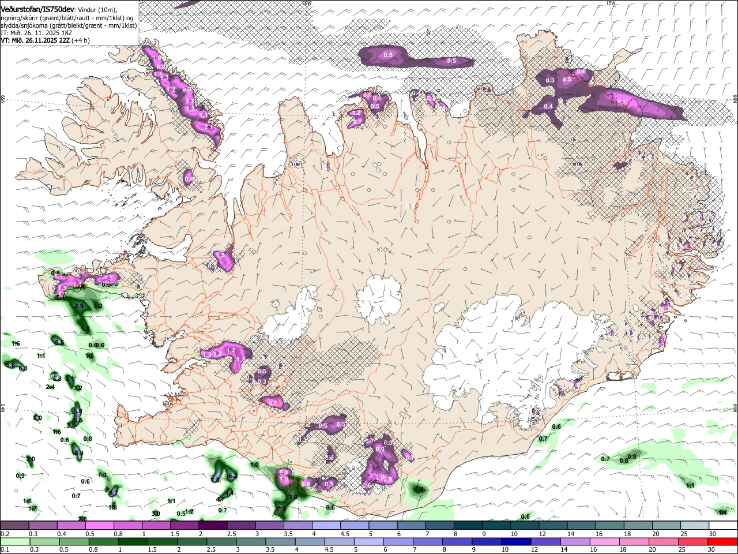
Task: Click the 5.6 value near the west edge
Action: point(10,365)
